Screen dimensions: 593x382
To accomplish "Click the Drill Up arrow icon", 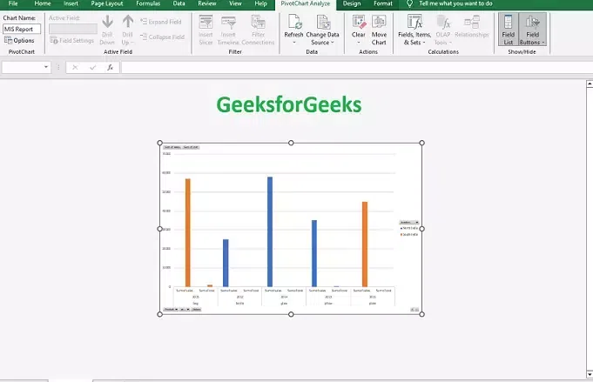I will [128, 22].
